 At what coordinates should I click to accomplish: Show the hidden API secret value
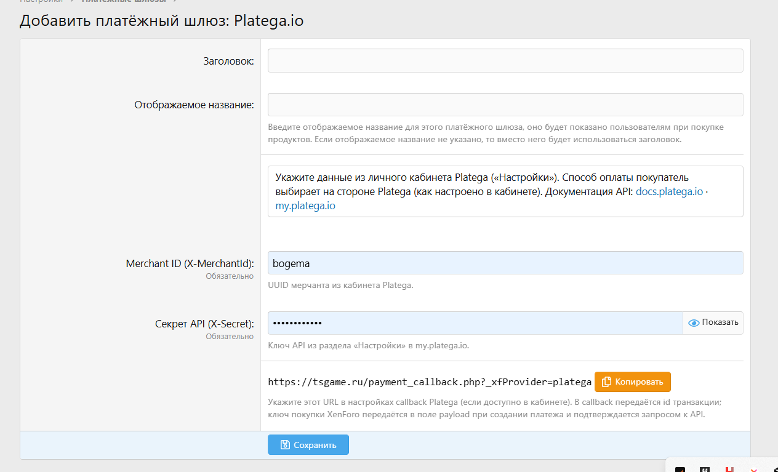[x=713, y=323]
